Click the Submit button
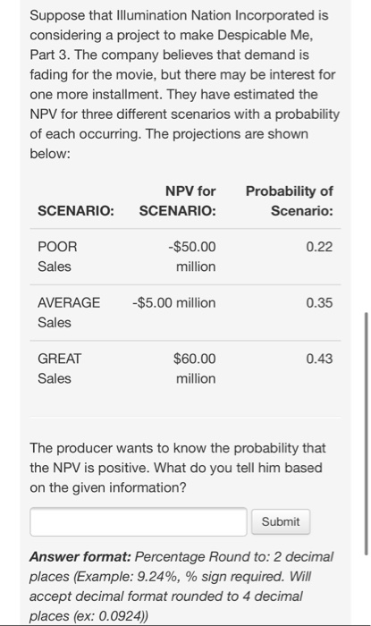 [x=281, y=521]
